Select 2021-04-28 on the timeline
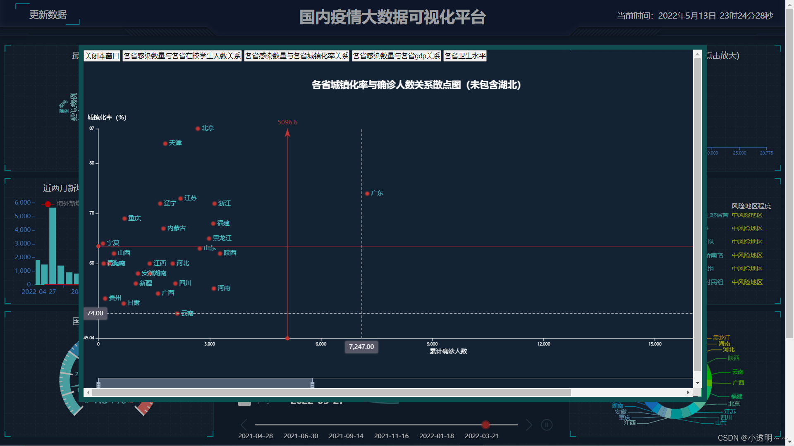Viewport: 794px width, 446px height. click(x=256, y=436)
